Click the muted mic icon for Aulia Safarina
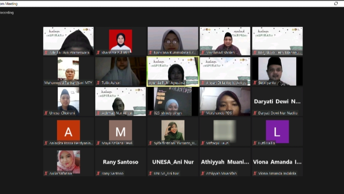The width and height of the screenshot is (344, 194). click(46, 173)
